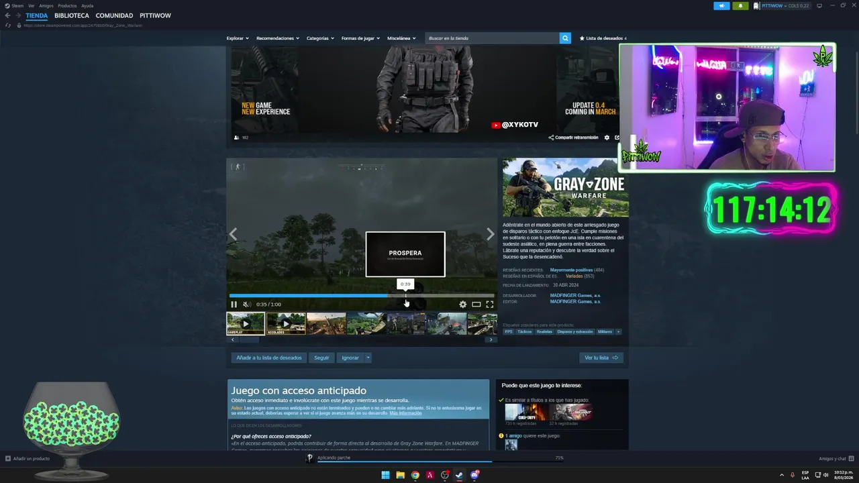Expand the Formas de jugar dropdown

[360, 38]
